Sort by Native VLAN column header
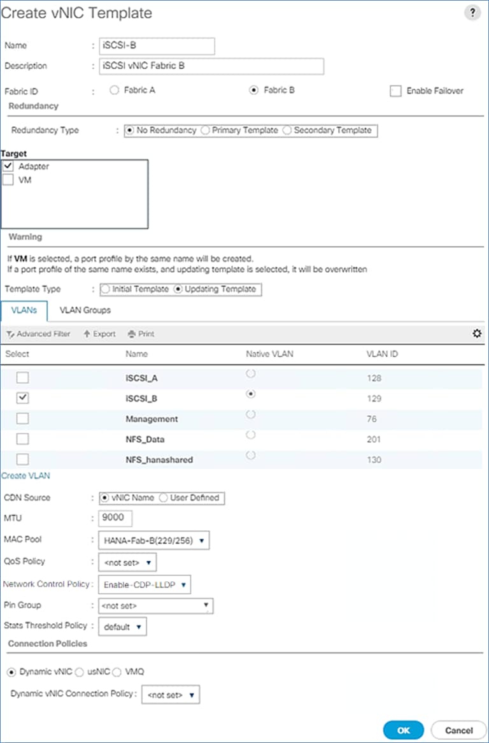 point(269,354)
